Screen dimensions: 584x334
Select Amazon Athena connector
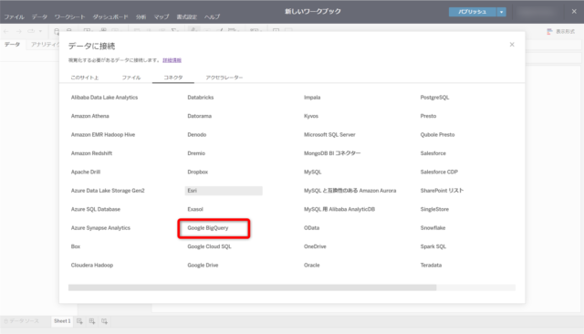pos(90,116)
